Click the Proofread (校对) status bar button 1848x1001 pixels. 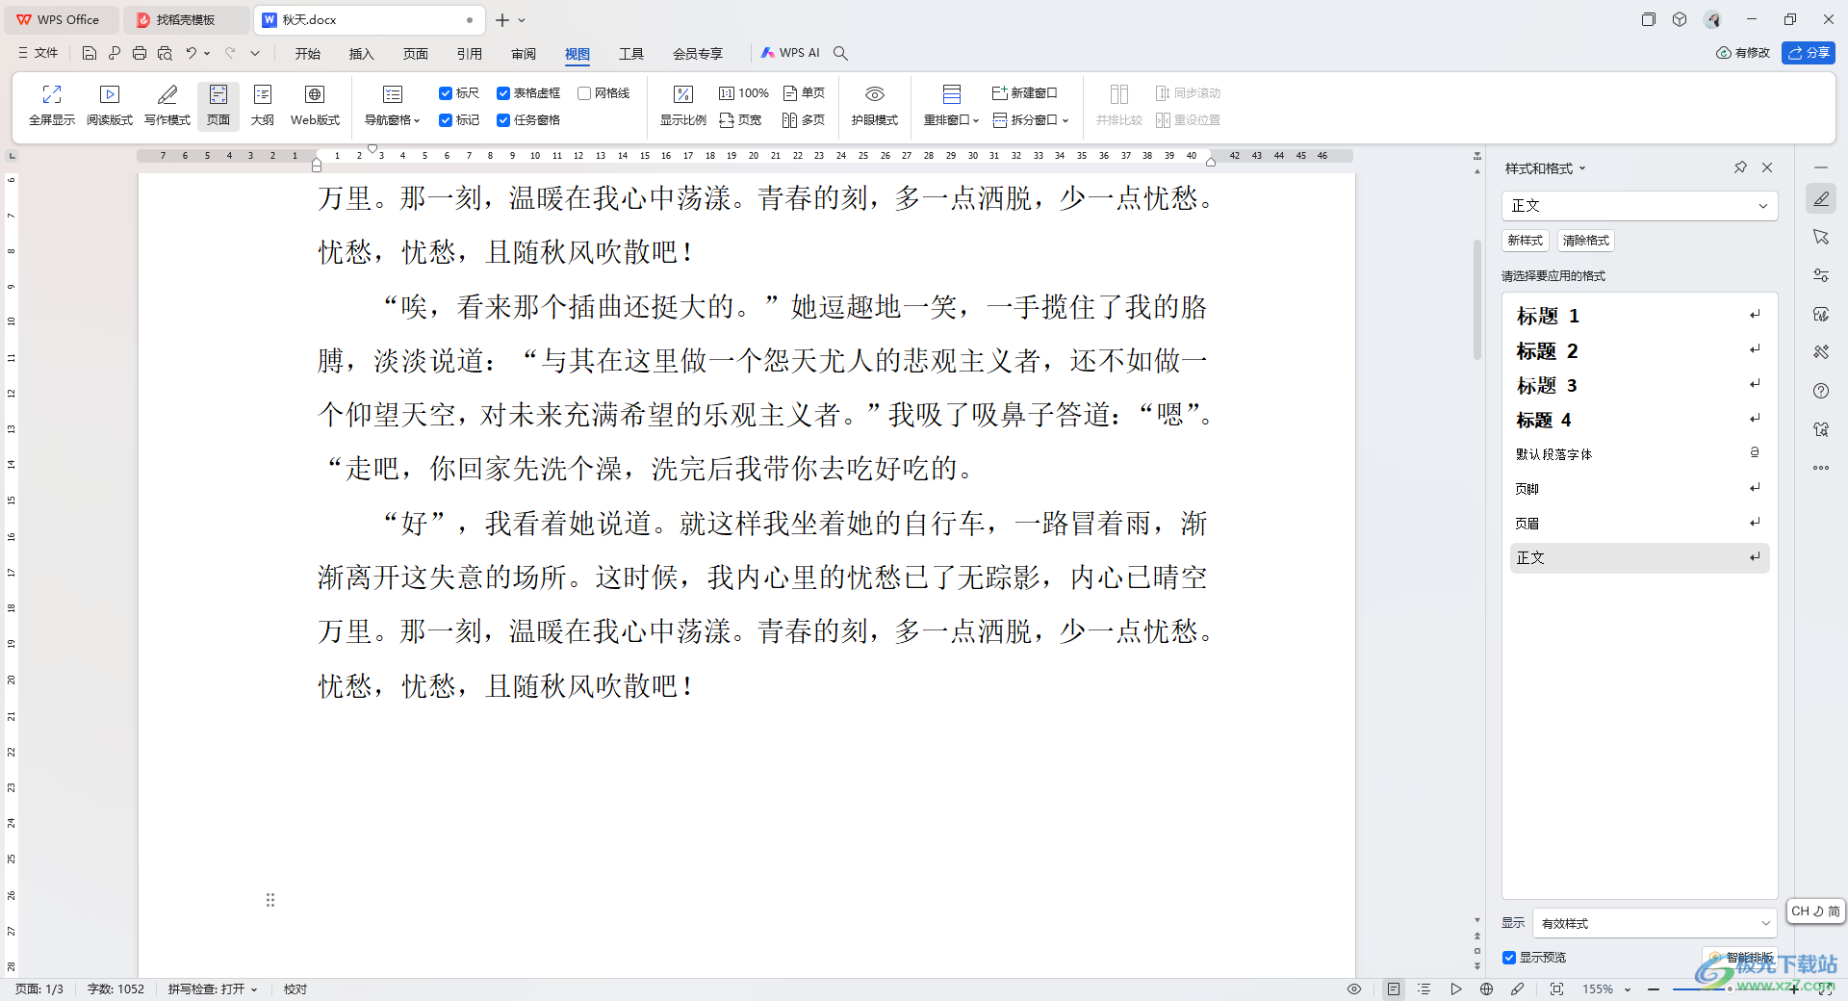click(295, 989)
